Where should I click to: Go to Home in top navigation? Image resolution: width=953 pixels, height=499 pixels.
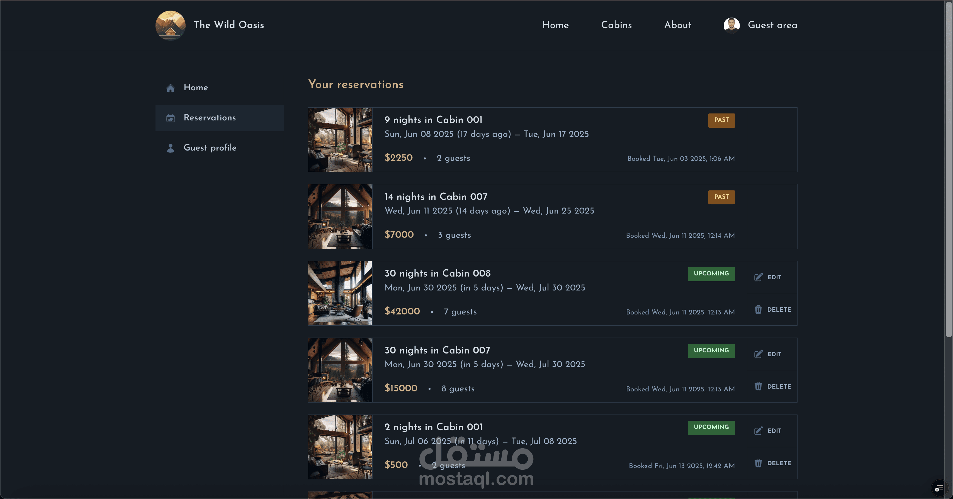[555, 25]
